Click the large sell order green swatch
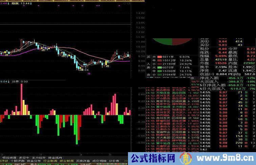 click(x=159, y=67)
